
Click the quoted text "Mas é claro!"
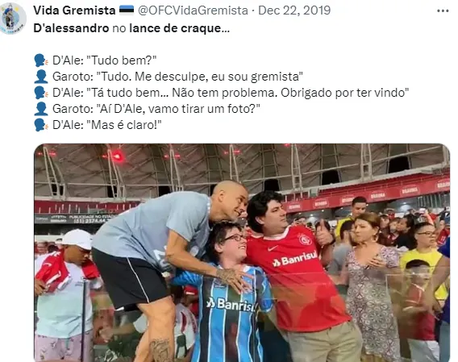pyautogui.click(x=124, y=125)
